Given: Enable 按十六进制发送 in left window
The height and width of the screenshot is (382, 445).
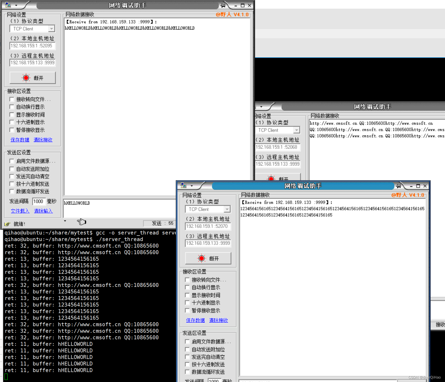Looking at the screenshot, I should pos(12,184).
